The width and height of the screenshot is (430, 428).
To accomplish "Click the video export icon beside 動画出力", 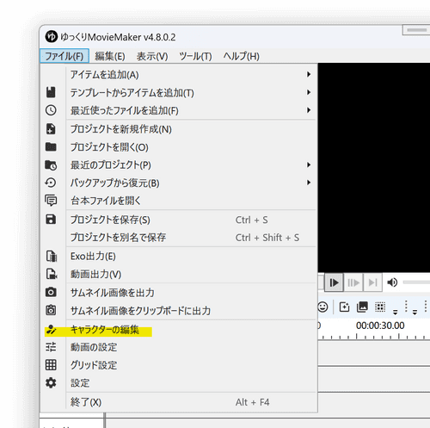I will [x=52, y=274].
